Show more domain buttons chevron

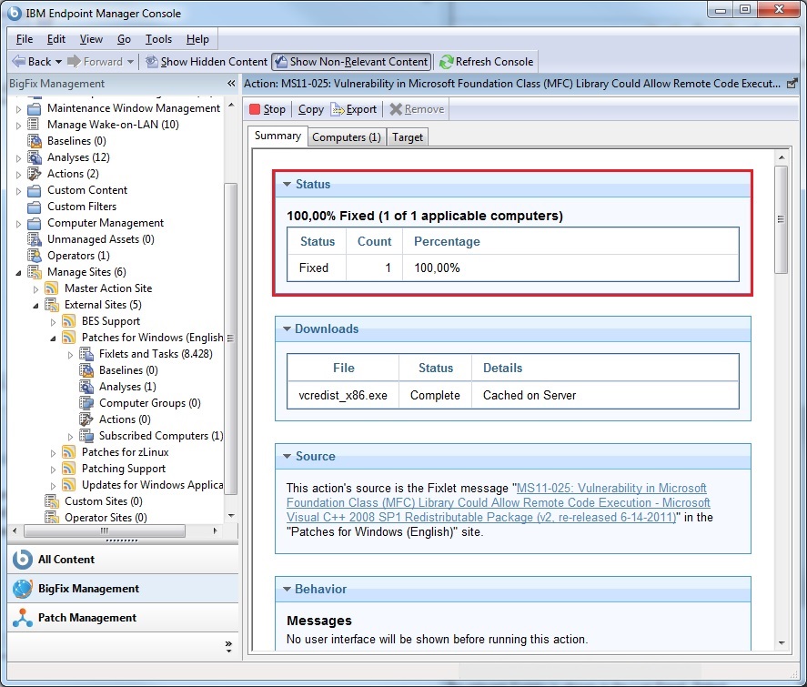click(228, 647)
